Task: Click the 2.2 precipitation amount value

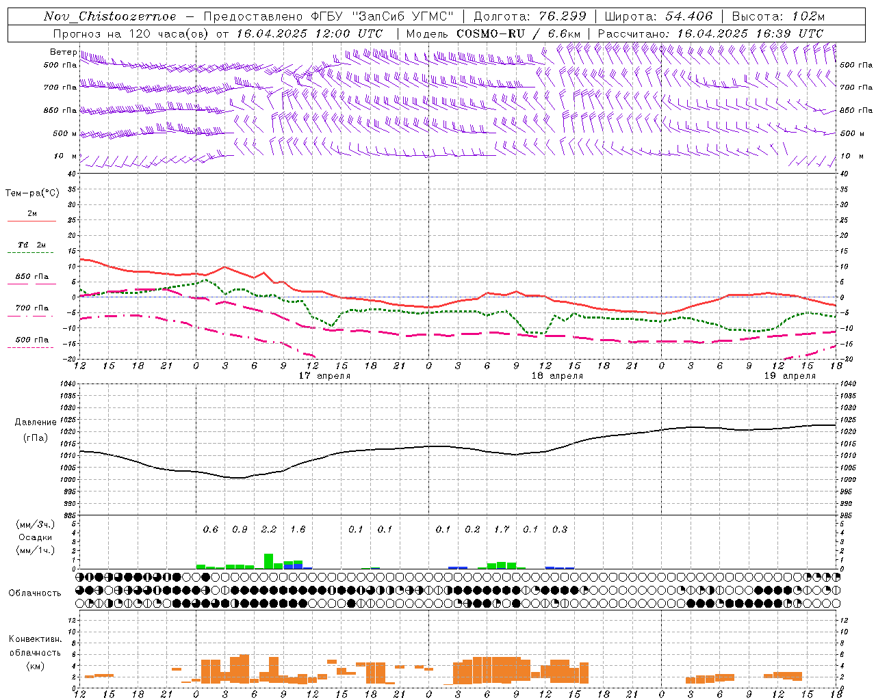Action: click(x=269, y=529)
